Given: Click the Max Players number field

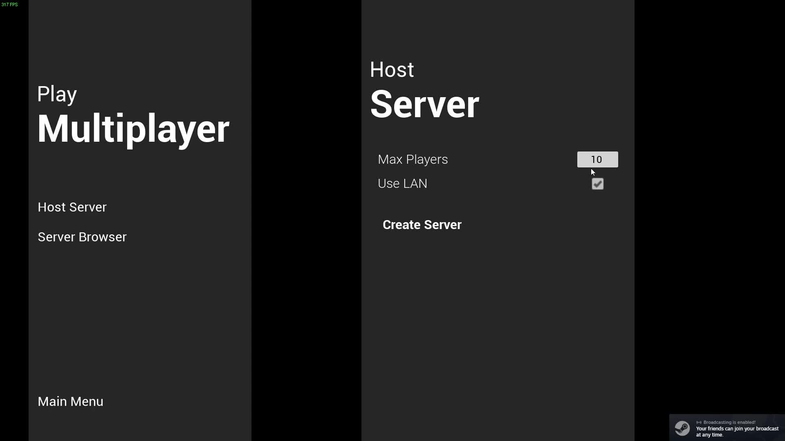Looking at the screenshot, I should tap(597, 159).
